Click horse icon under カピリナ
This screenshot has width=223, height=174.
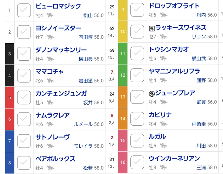point(163,124)
